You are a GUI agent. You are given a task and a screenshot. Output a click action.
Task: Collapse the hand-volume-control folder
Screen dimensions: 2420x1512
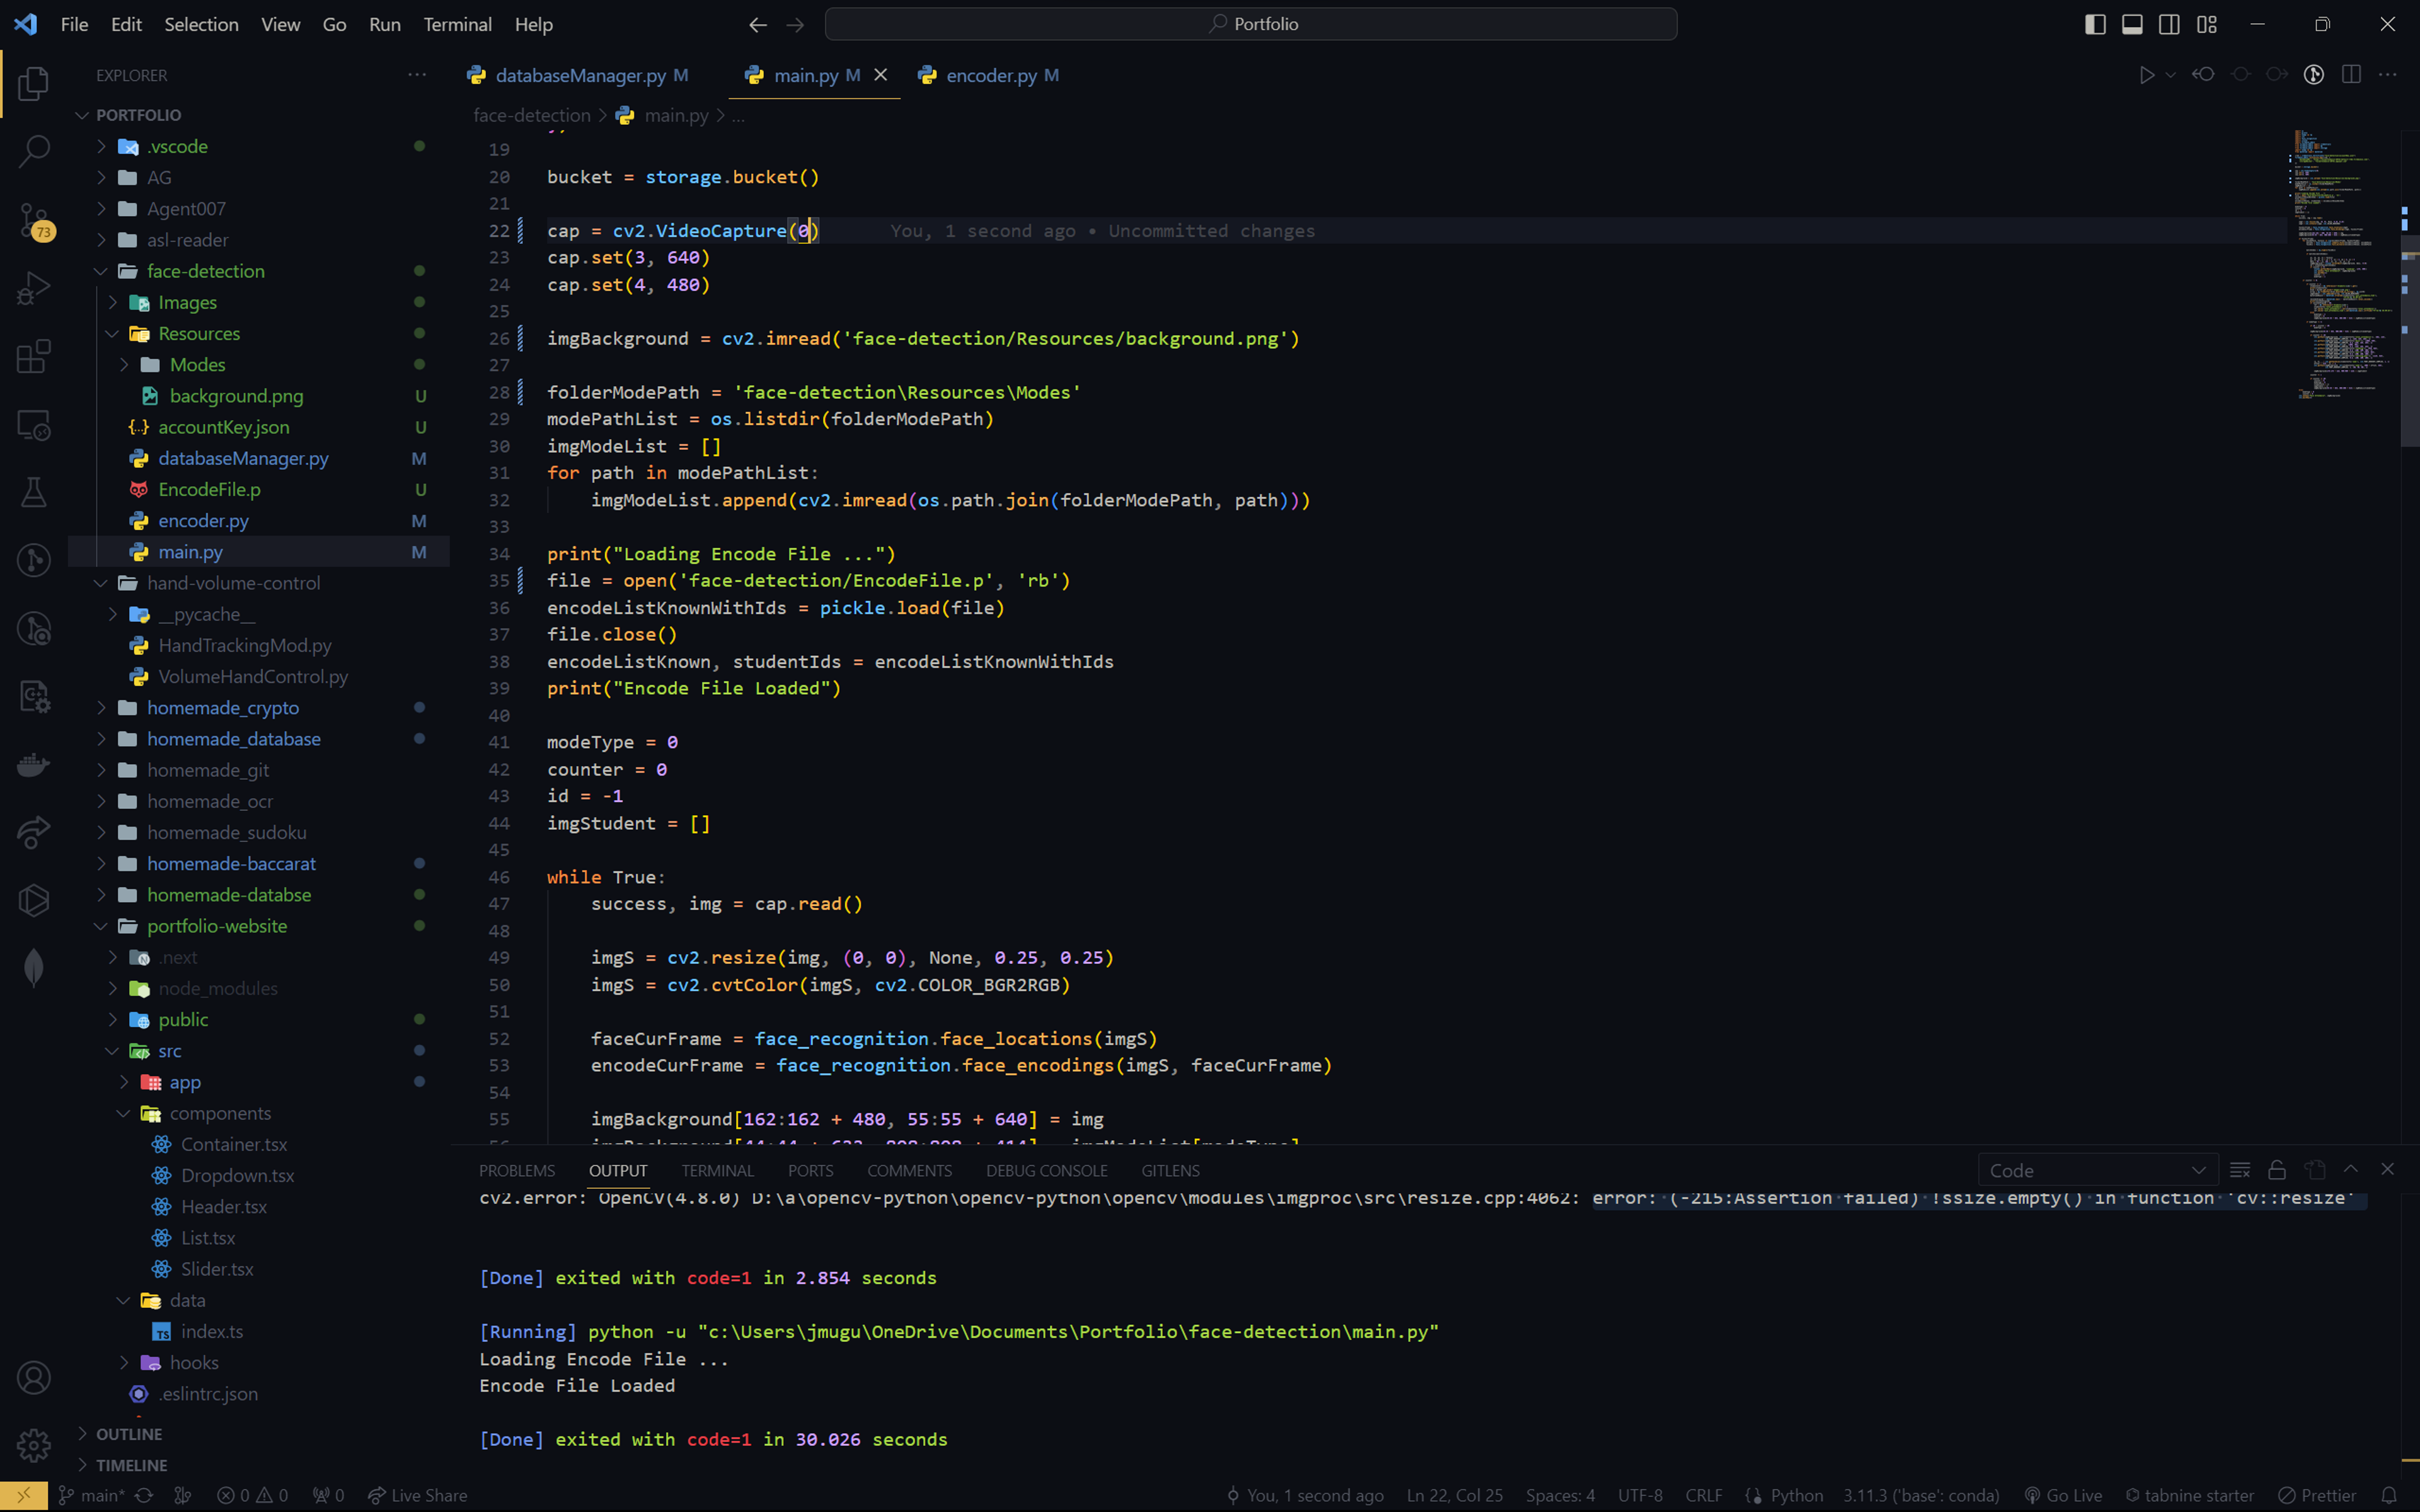[258, 583]
